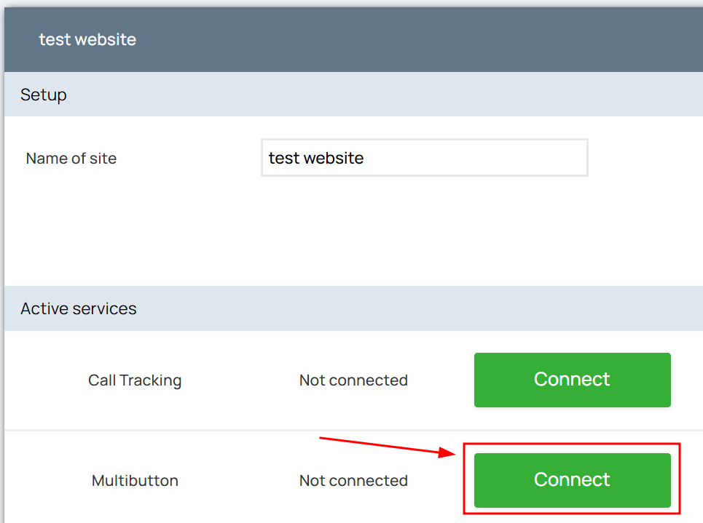The width and height of the screenshot is (703, 523).
Task: Click Multibutton's 'Not connected' status
Action: [x=353, y=481]
